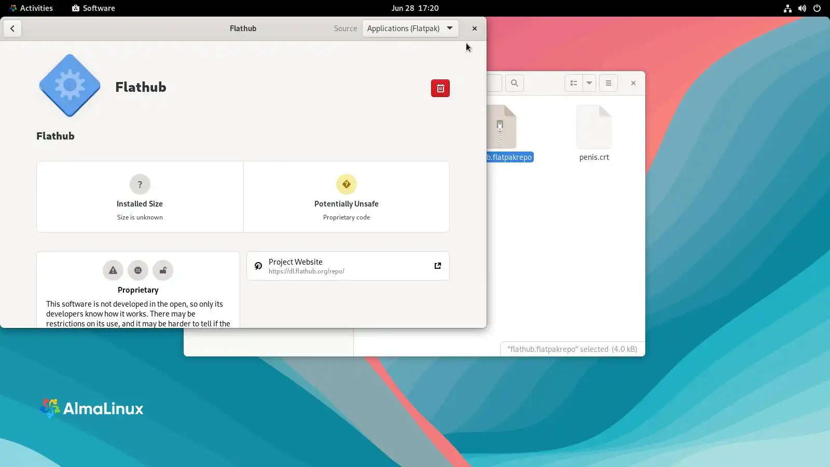Click the Installed Size question mark icon

(x=140, y=184)
